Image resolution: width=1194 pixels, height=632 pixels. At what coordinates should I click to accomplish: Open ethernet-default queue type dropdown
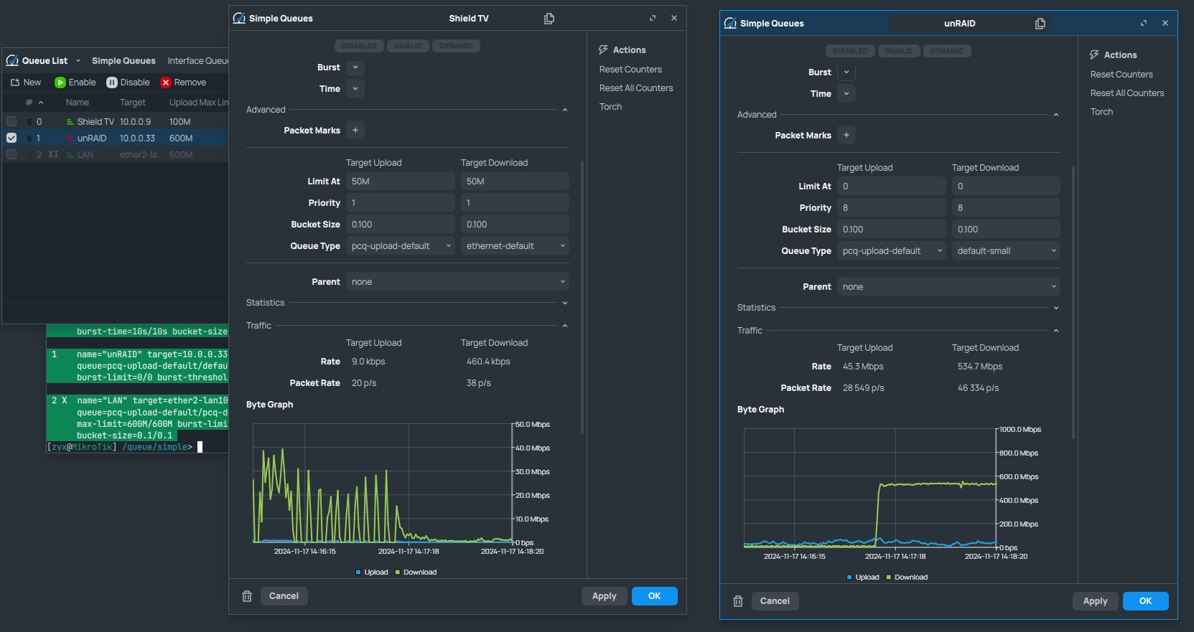click(515, 246)
